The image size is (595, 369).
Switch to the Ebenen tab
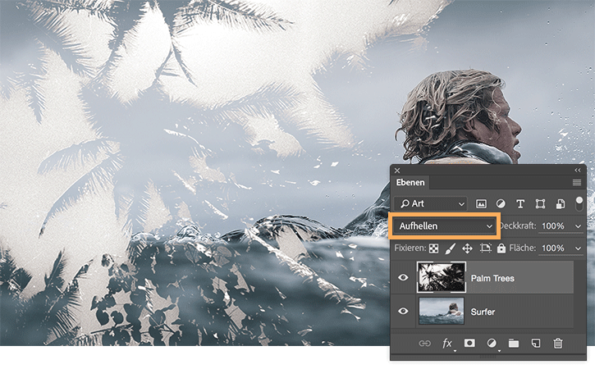(410, 182)
